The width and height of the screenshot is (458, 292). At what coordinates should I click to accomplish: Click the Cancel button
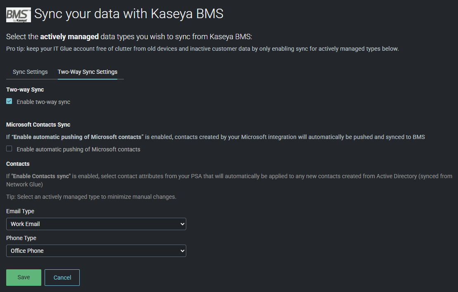pos(62,278)
